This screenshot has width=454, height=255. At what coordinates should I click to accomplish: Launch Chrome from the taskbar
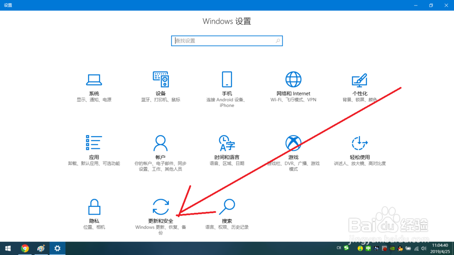coord(25,248)
